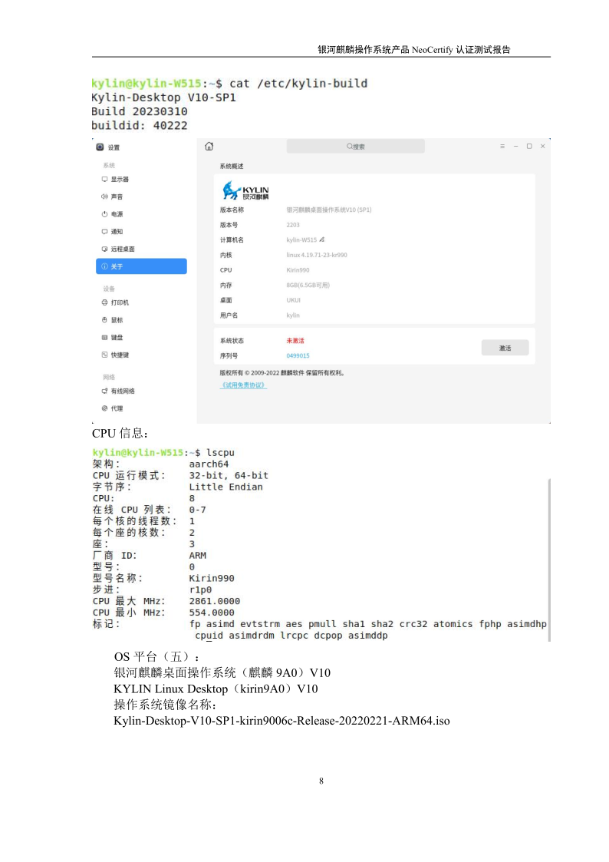Screen dimensions: 609x862
Task: Open the 快捷键 (Shortcuts) settings
Action: click(x=120, y=355)
